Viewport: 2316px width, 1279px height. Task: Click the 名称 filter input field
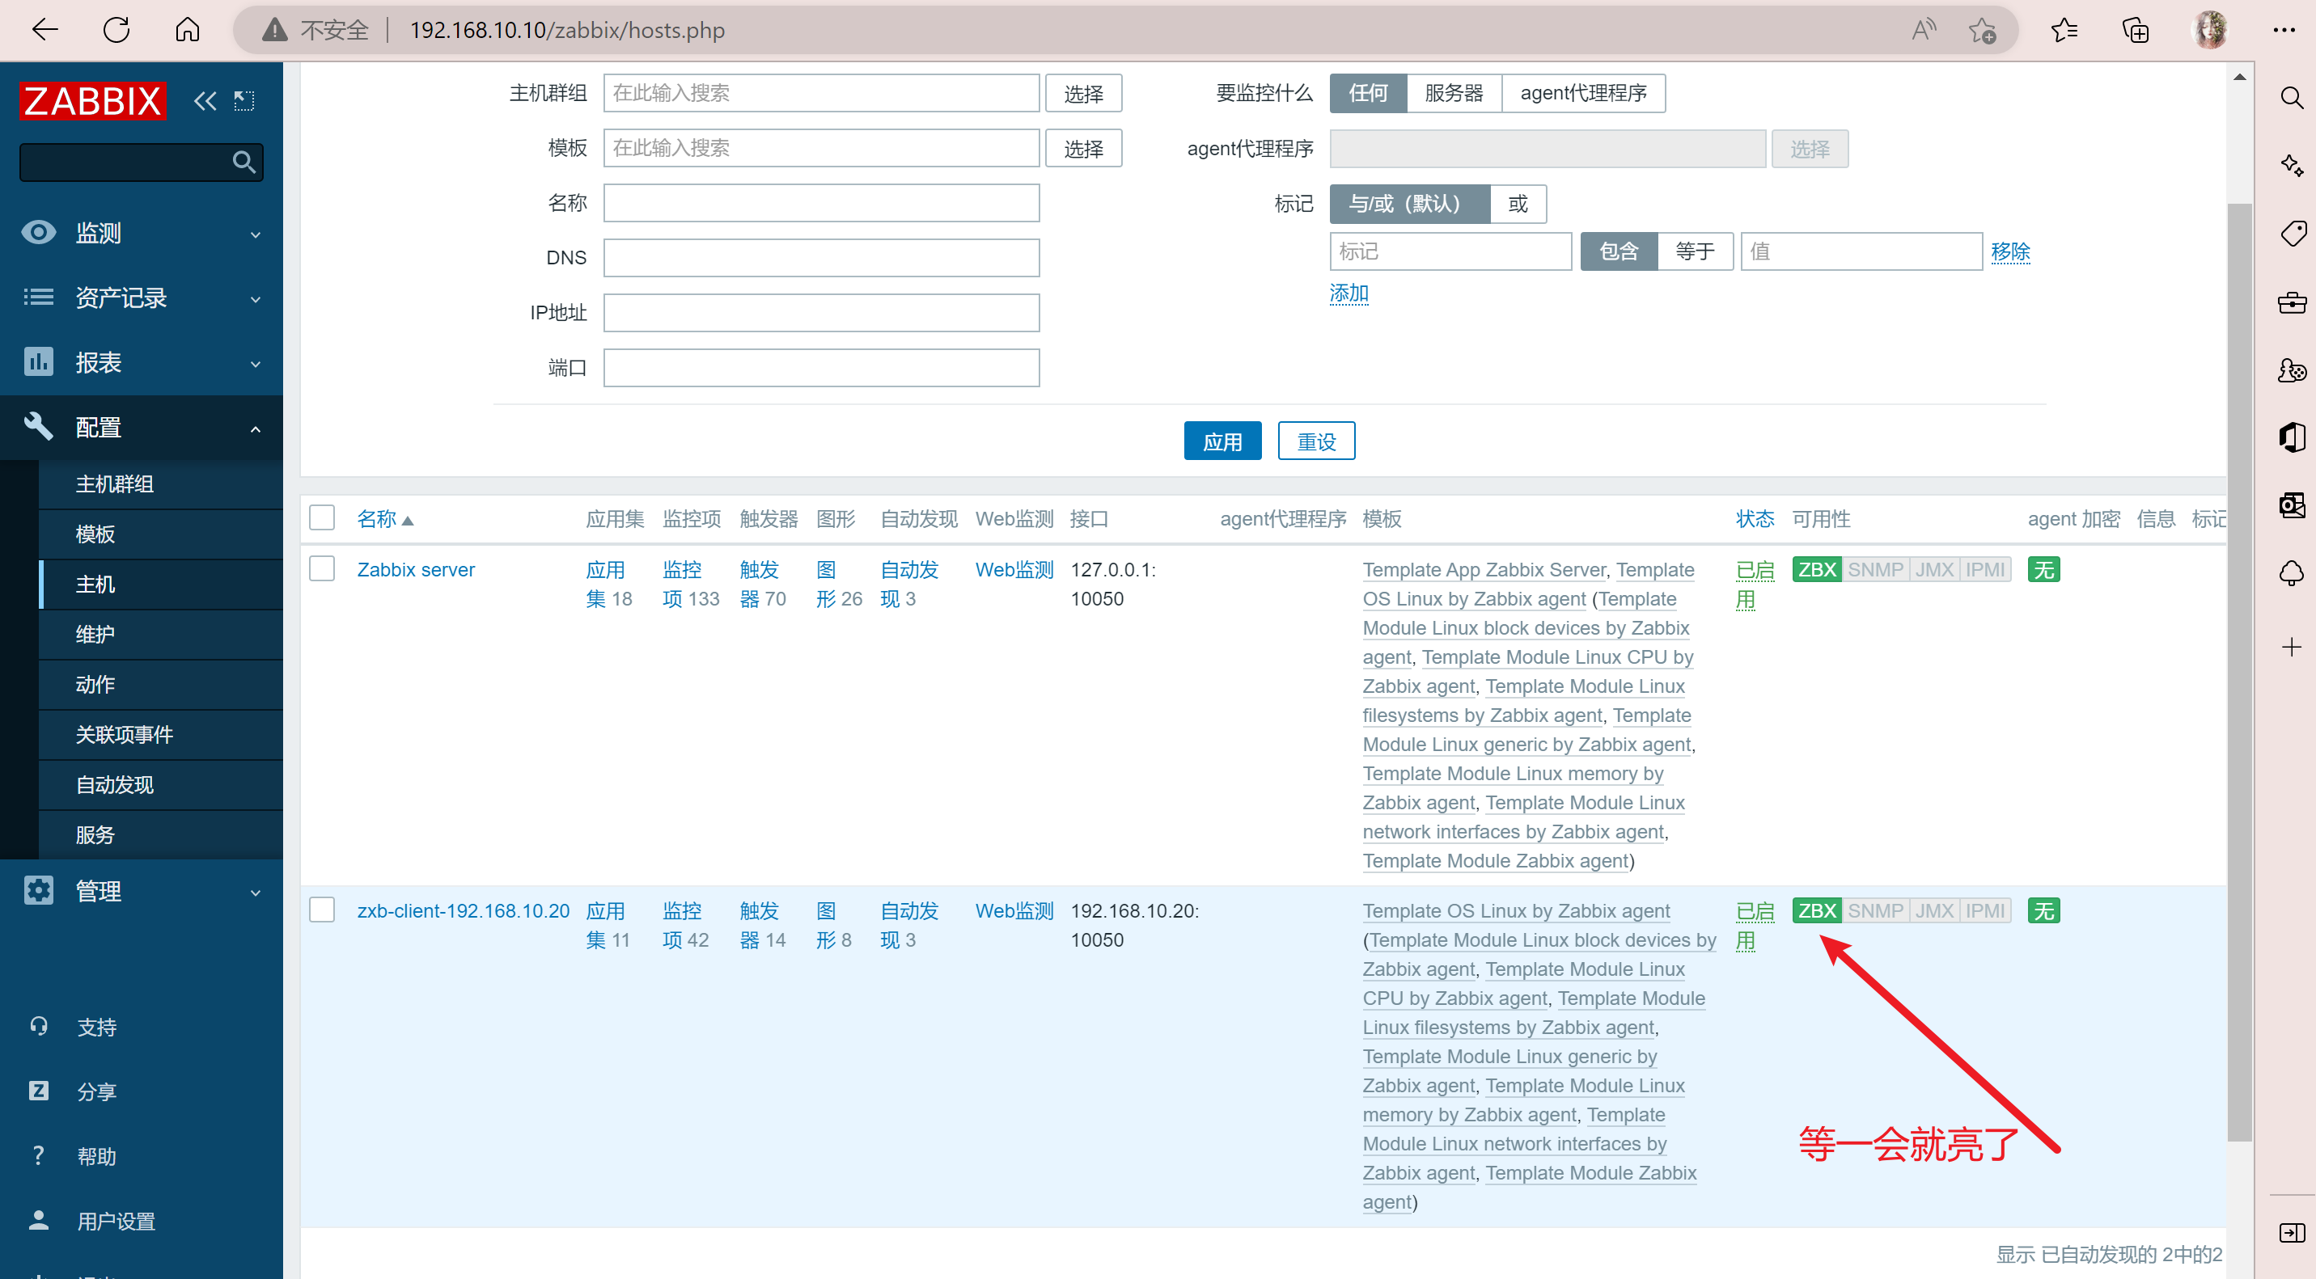(x=821, y=203)
